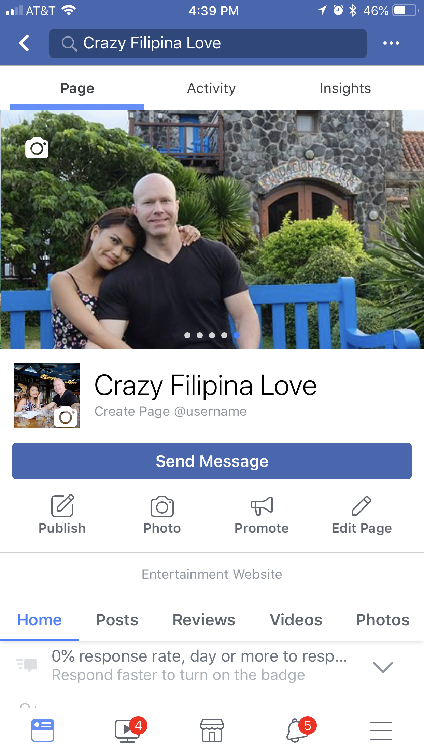424x753 pixels.
Task: Click the Create Page @username link
Action: pos(170,411)
